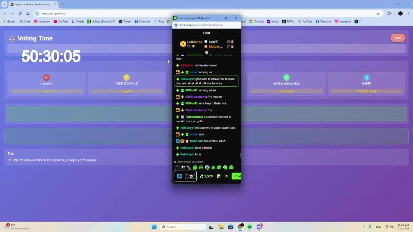
Task: Open the Twitch bookmark
Action: [x=77, y=22]
